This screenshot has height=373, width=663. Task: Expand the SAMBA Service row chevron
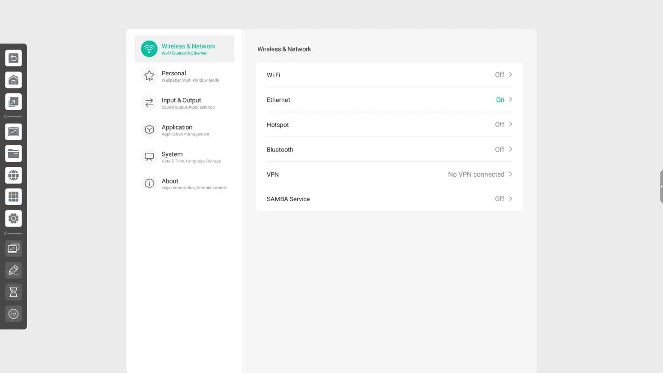tap(510, 199)
